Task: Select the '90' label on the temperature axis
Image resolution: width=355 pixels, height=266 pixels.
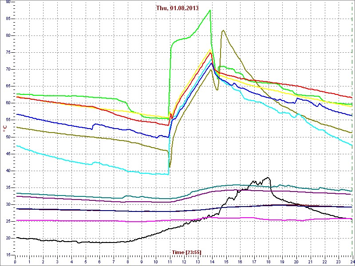Action: pos(8,2)
